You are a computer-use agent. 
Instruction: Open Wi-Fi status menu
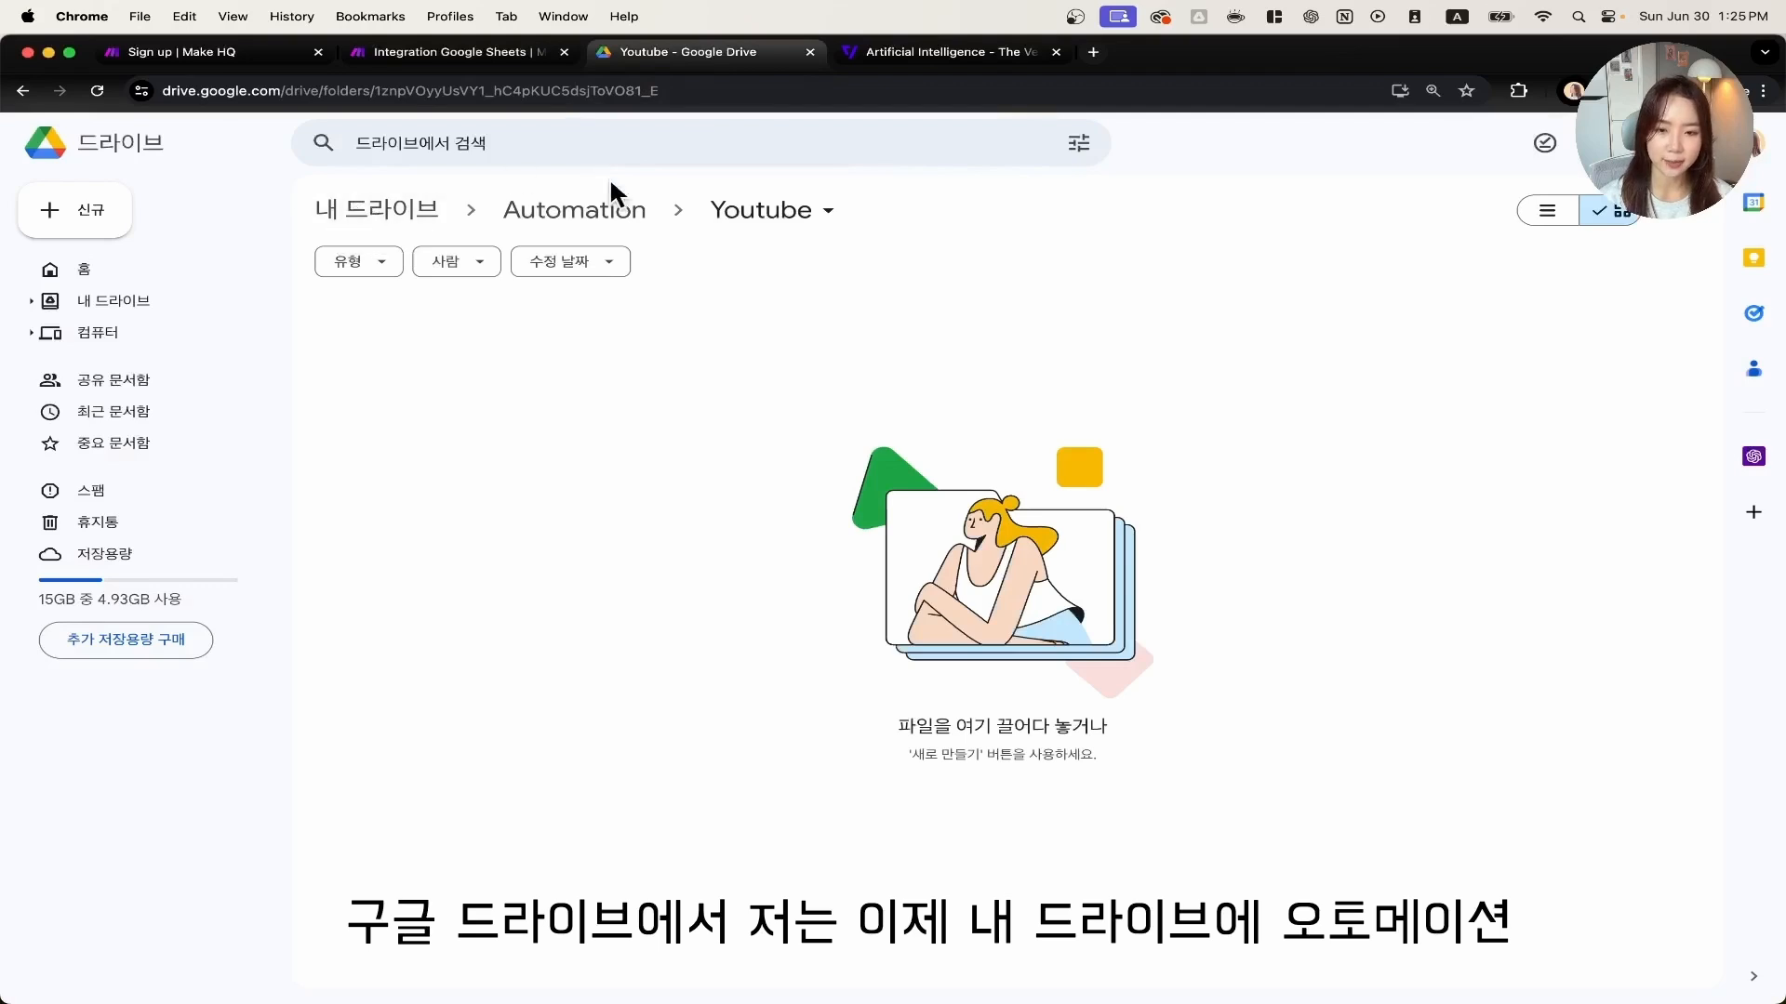coord(1542,16)
